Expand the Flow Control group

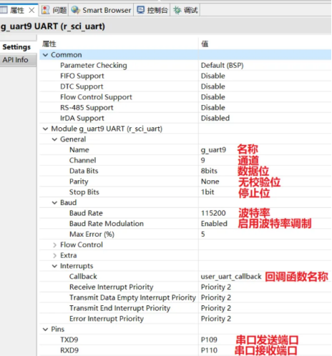point(54,244)
